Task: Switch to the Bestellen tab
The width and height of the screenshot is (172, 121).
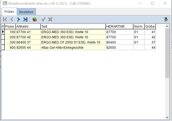Action: pyautogui.click(x=26, y=12)
